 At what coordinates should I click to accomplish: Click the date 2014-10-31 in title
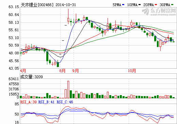pyautogui.click(x=66, y=5)
